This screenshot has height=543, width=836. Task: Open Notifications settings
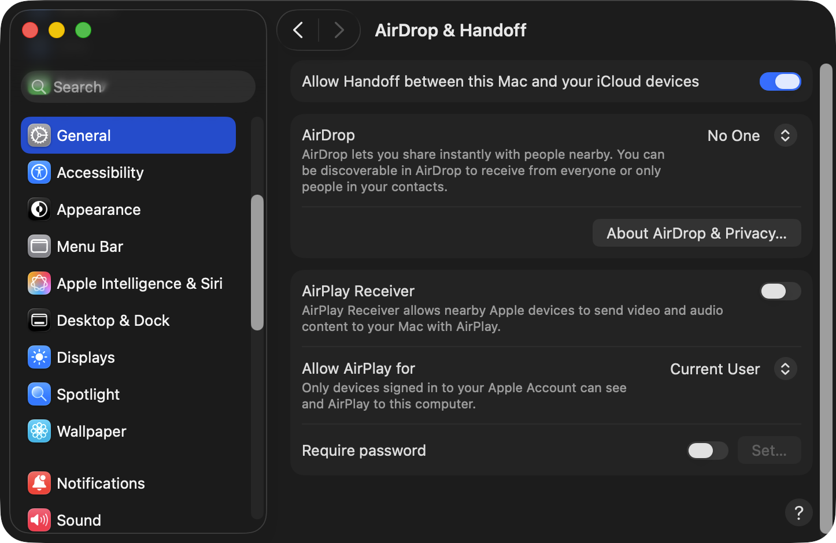coord(128,483)
